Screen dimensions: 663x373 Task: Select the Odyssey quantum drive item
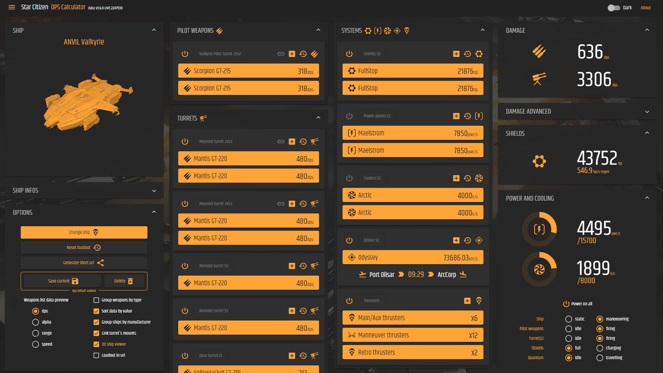tap(413, 257)
